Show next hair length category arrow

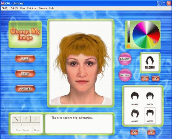[x=155, y=78]
